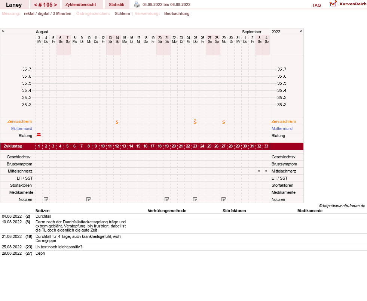Open the Statistik tab
The width and height of the screenshot is (367, 301).
tap(116, 4)
